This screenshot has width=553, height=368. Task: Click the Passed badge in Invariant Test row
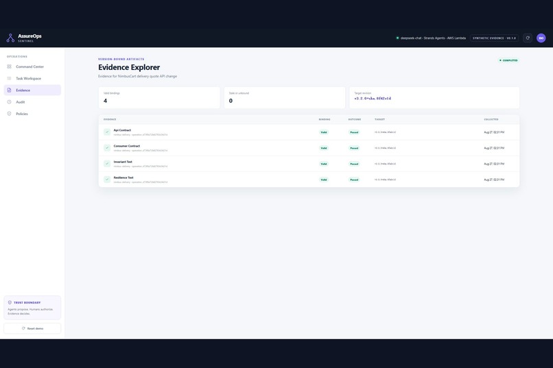354,164
